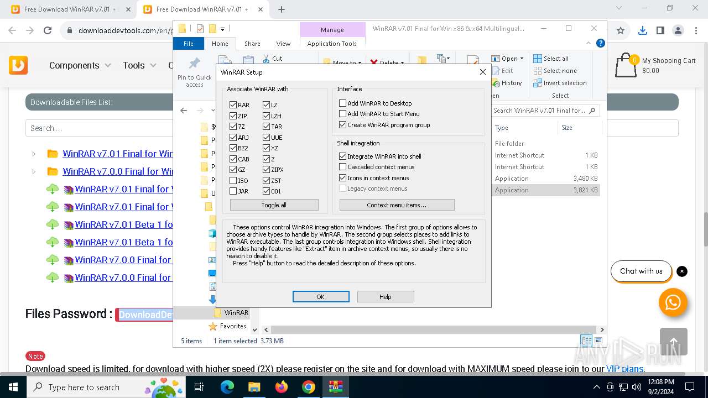Uncheck the ZIP association checkbox

(233, 116)
